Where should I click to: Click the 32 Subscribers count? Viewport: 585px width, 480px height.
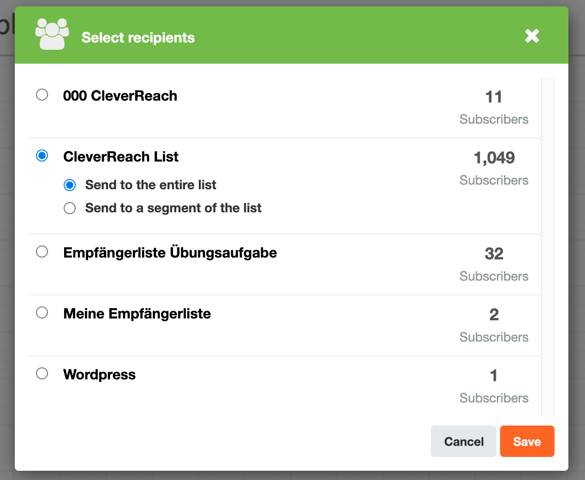(x=494, y=264)
